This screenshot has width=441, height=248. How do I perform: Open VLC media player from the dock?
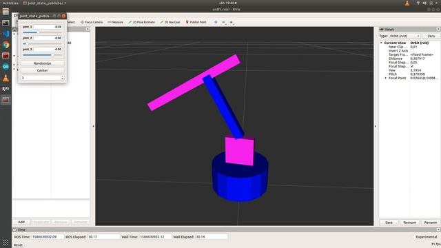(x=6, y=78)
